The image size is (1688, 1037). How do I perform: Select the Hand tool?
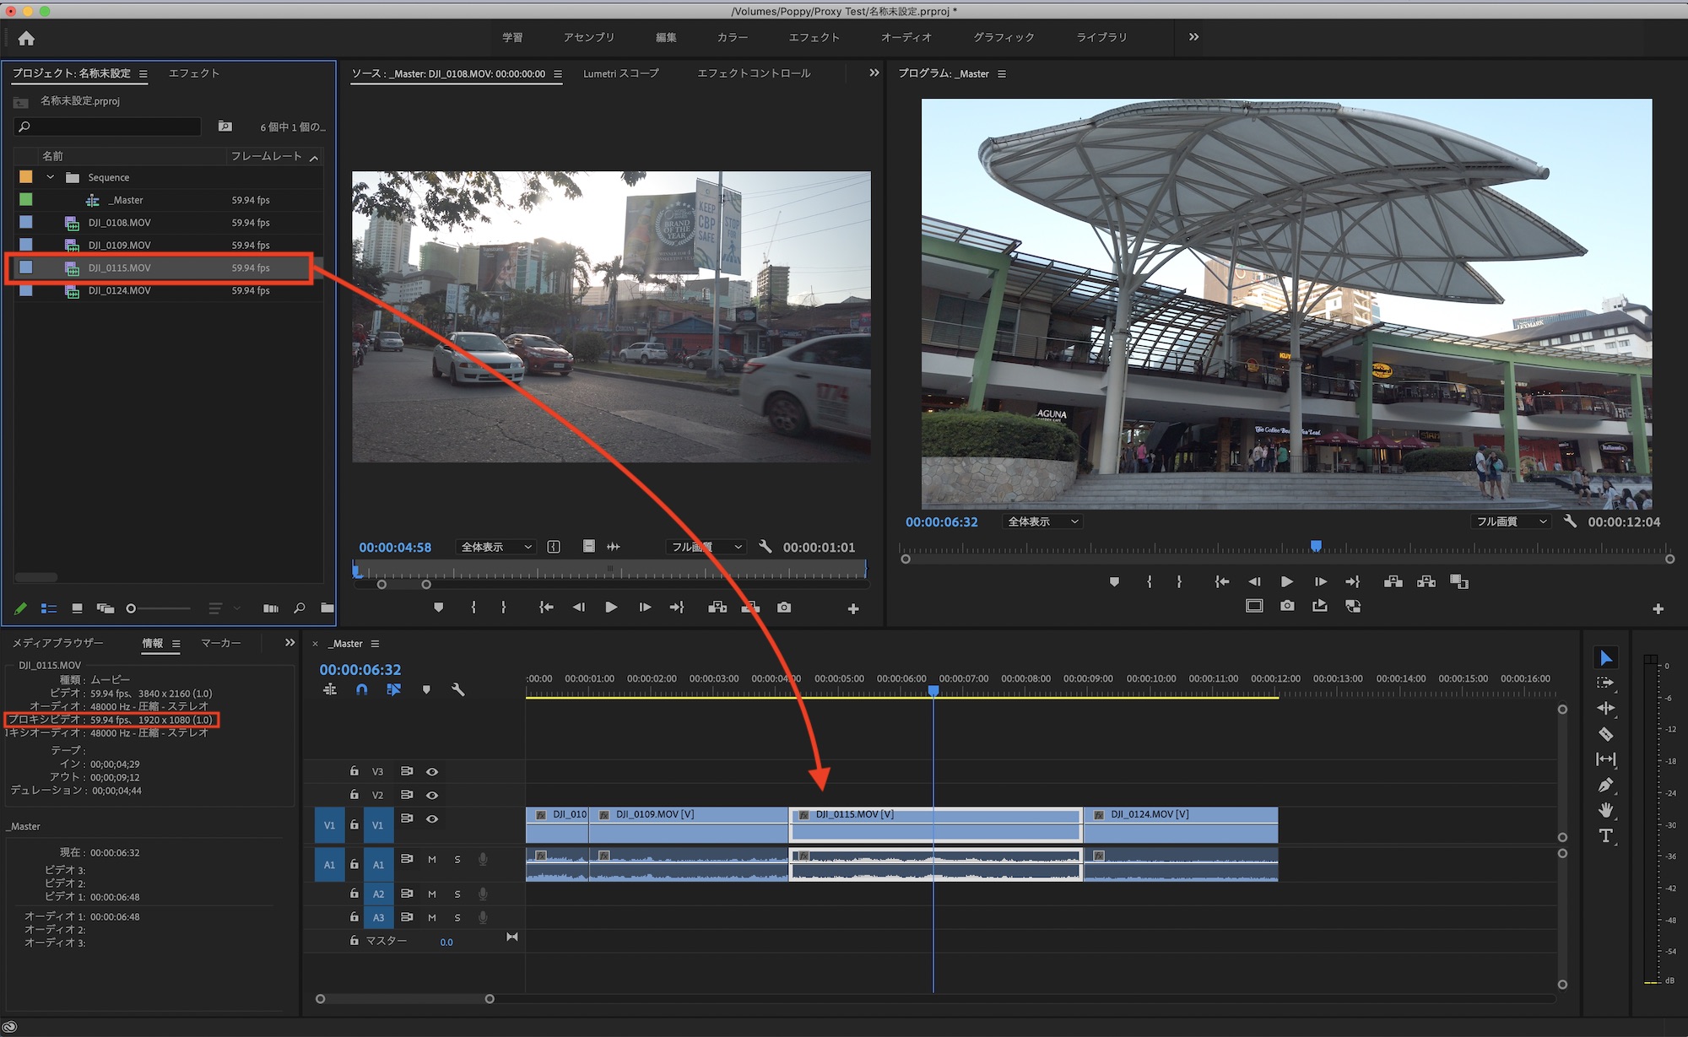click(1605, 810)
